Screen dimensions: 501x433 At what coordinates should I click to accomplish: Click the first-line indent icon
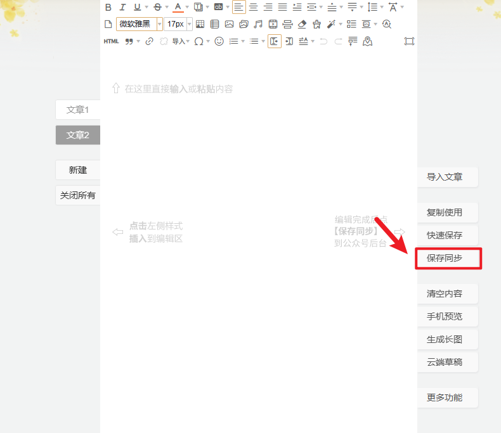tap(297, 7)
